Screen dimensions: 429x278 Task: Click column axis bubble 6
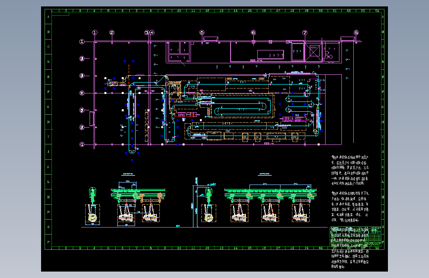coord(253,33)
